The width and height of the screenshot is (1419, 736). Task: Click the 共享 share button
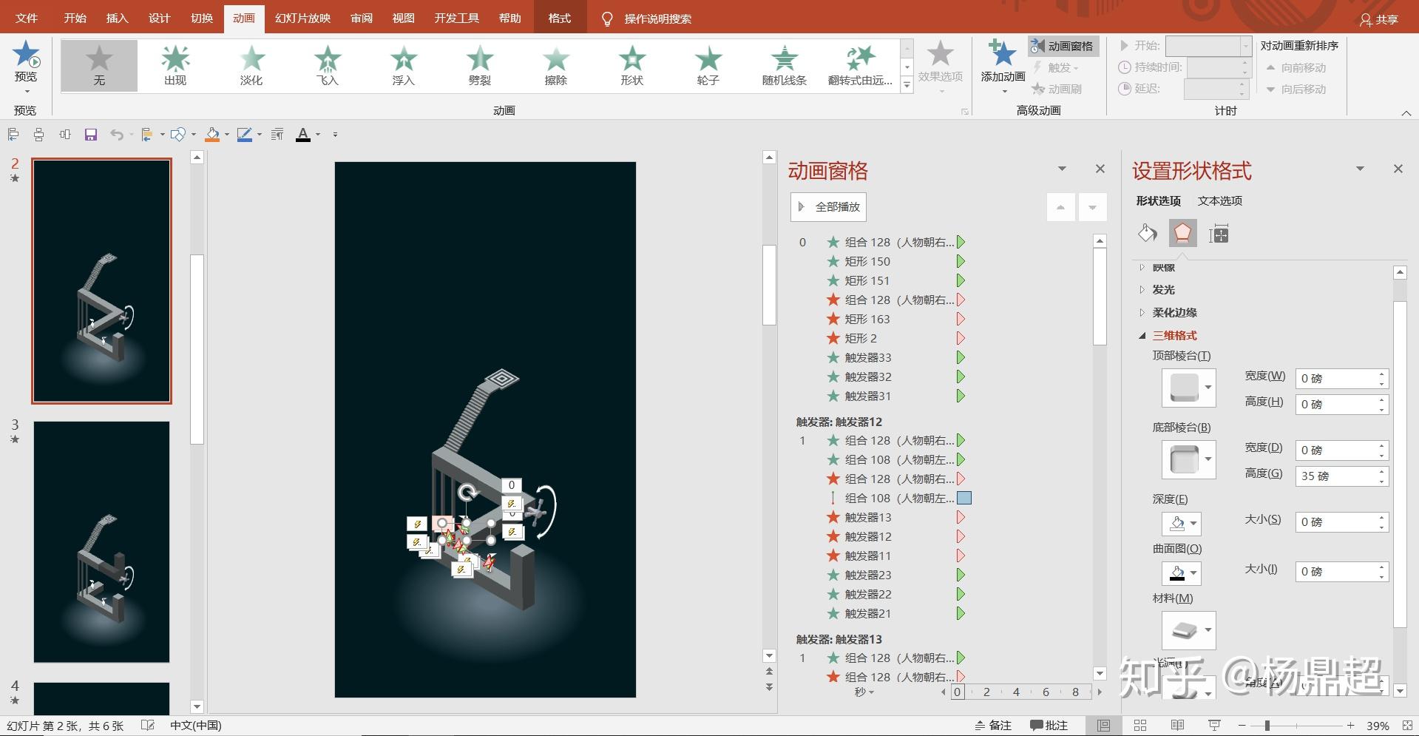(1379, 20)
